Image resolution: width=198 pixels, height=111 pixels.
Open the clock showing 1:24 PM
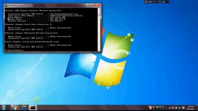click(x=191, y=108)
